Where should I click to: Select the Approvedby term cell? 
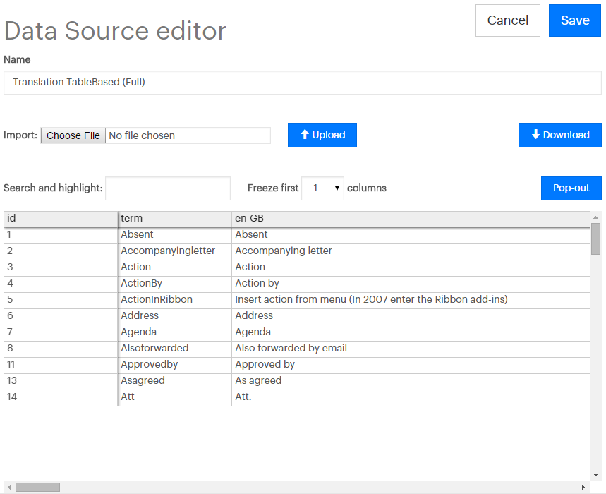[175, 365]
